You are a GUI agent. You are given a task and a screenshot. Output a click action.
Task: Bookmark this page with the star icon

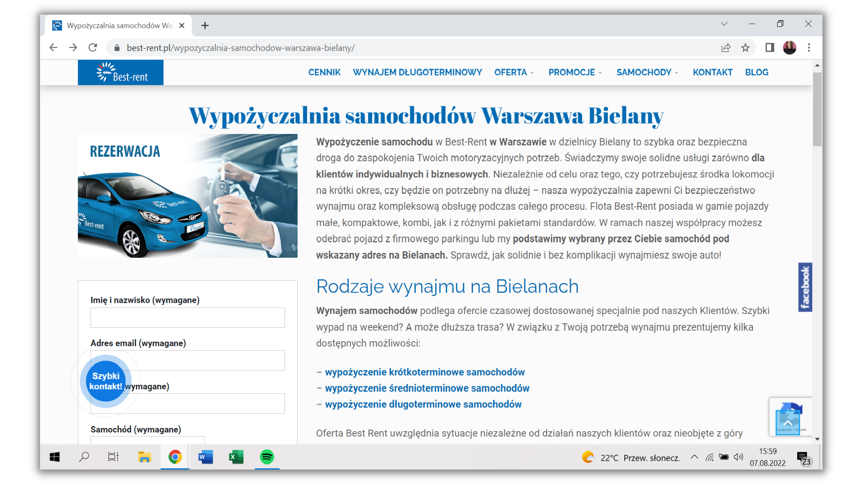[745, 48]
